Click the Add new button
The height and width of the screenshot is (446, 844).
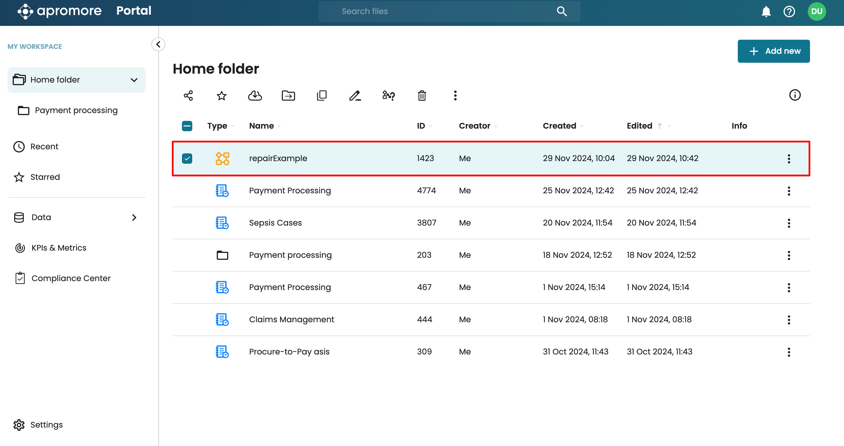click(773, 51)
